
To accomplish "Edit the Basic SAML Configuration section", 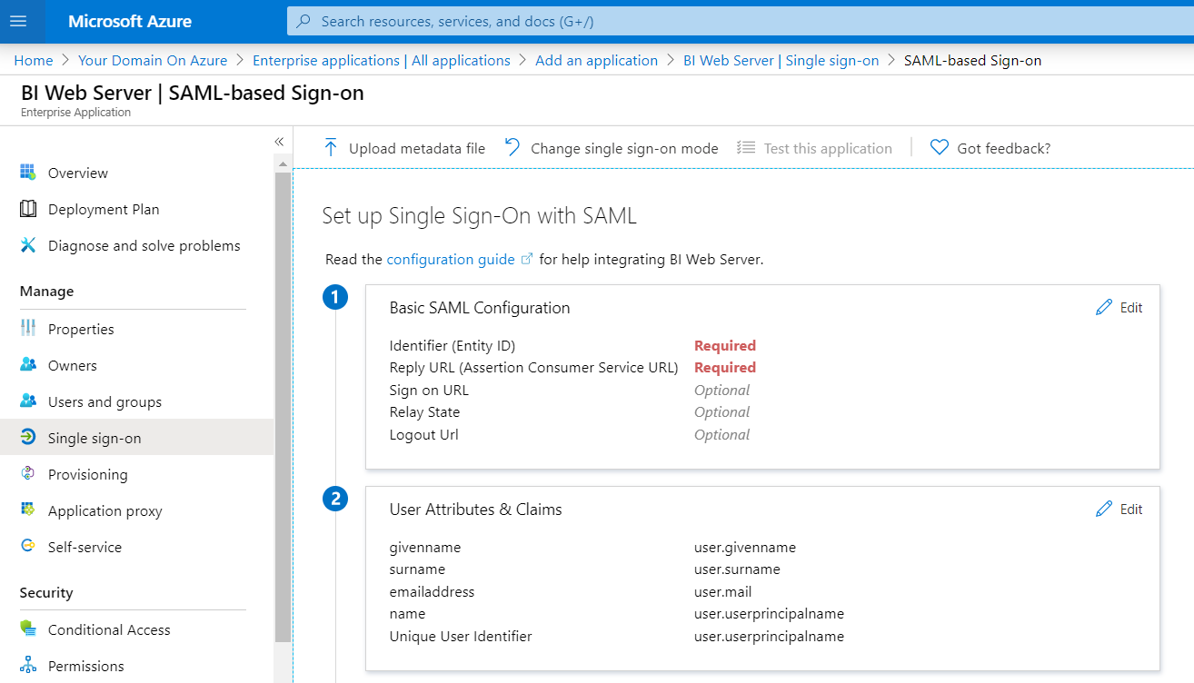I will 1119,308.
